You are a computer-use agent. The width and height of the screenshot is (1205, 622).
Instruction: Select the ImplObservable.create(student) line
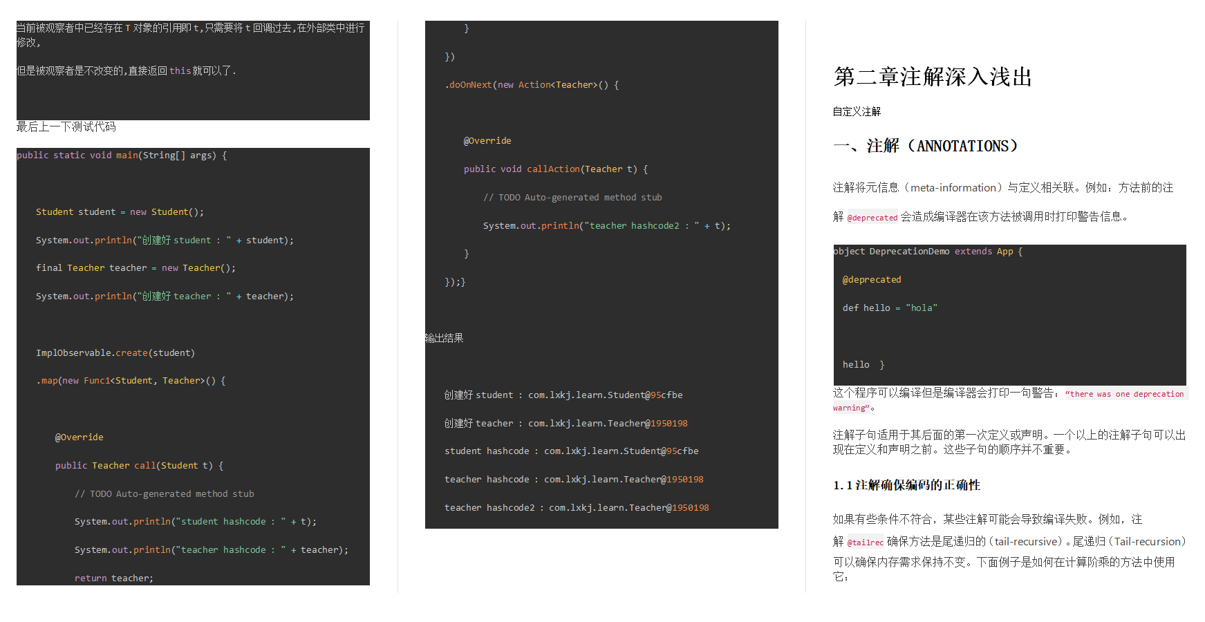point(115,352)
